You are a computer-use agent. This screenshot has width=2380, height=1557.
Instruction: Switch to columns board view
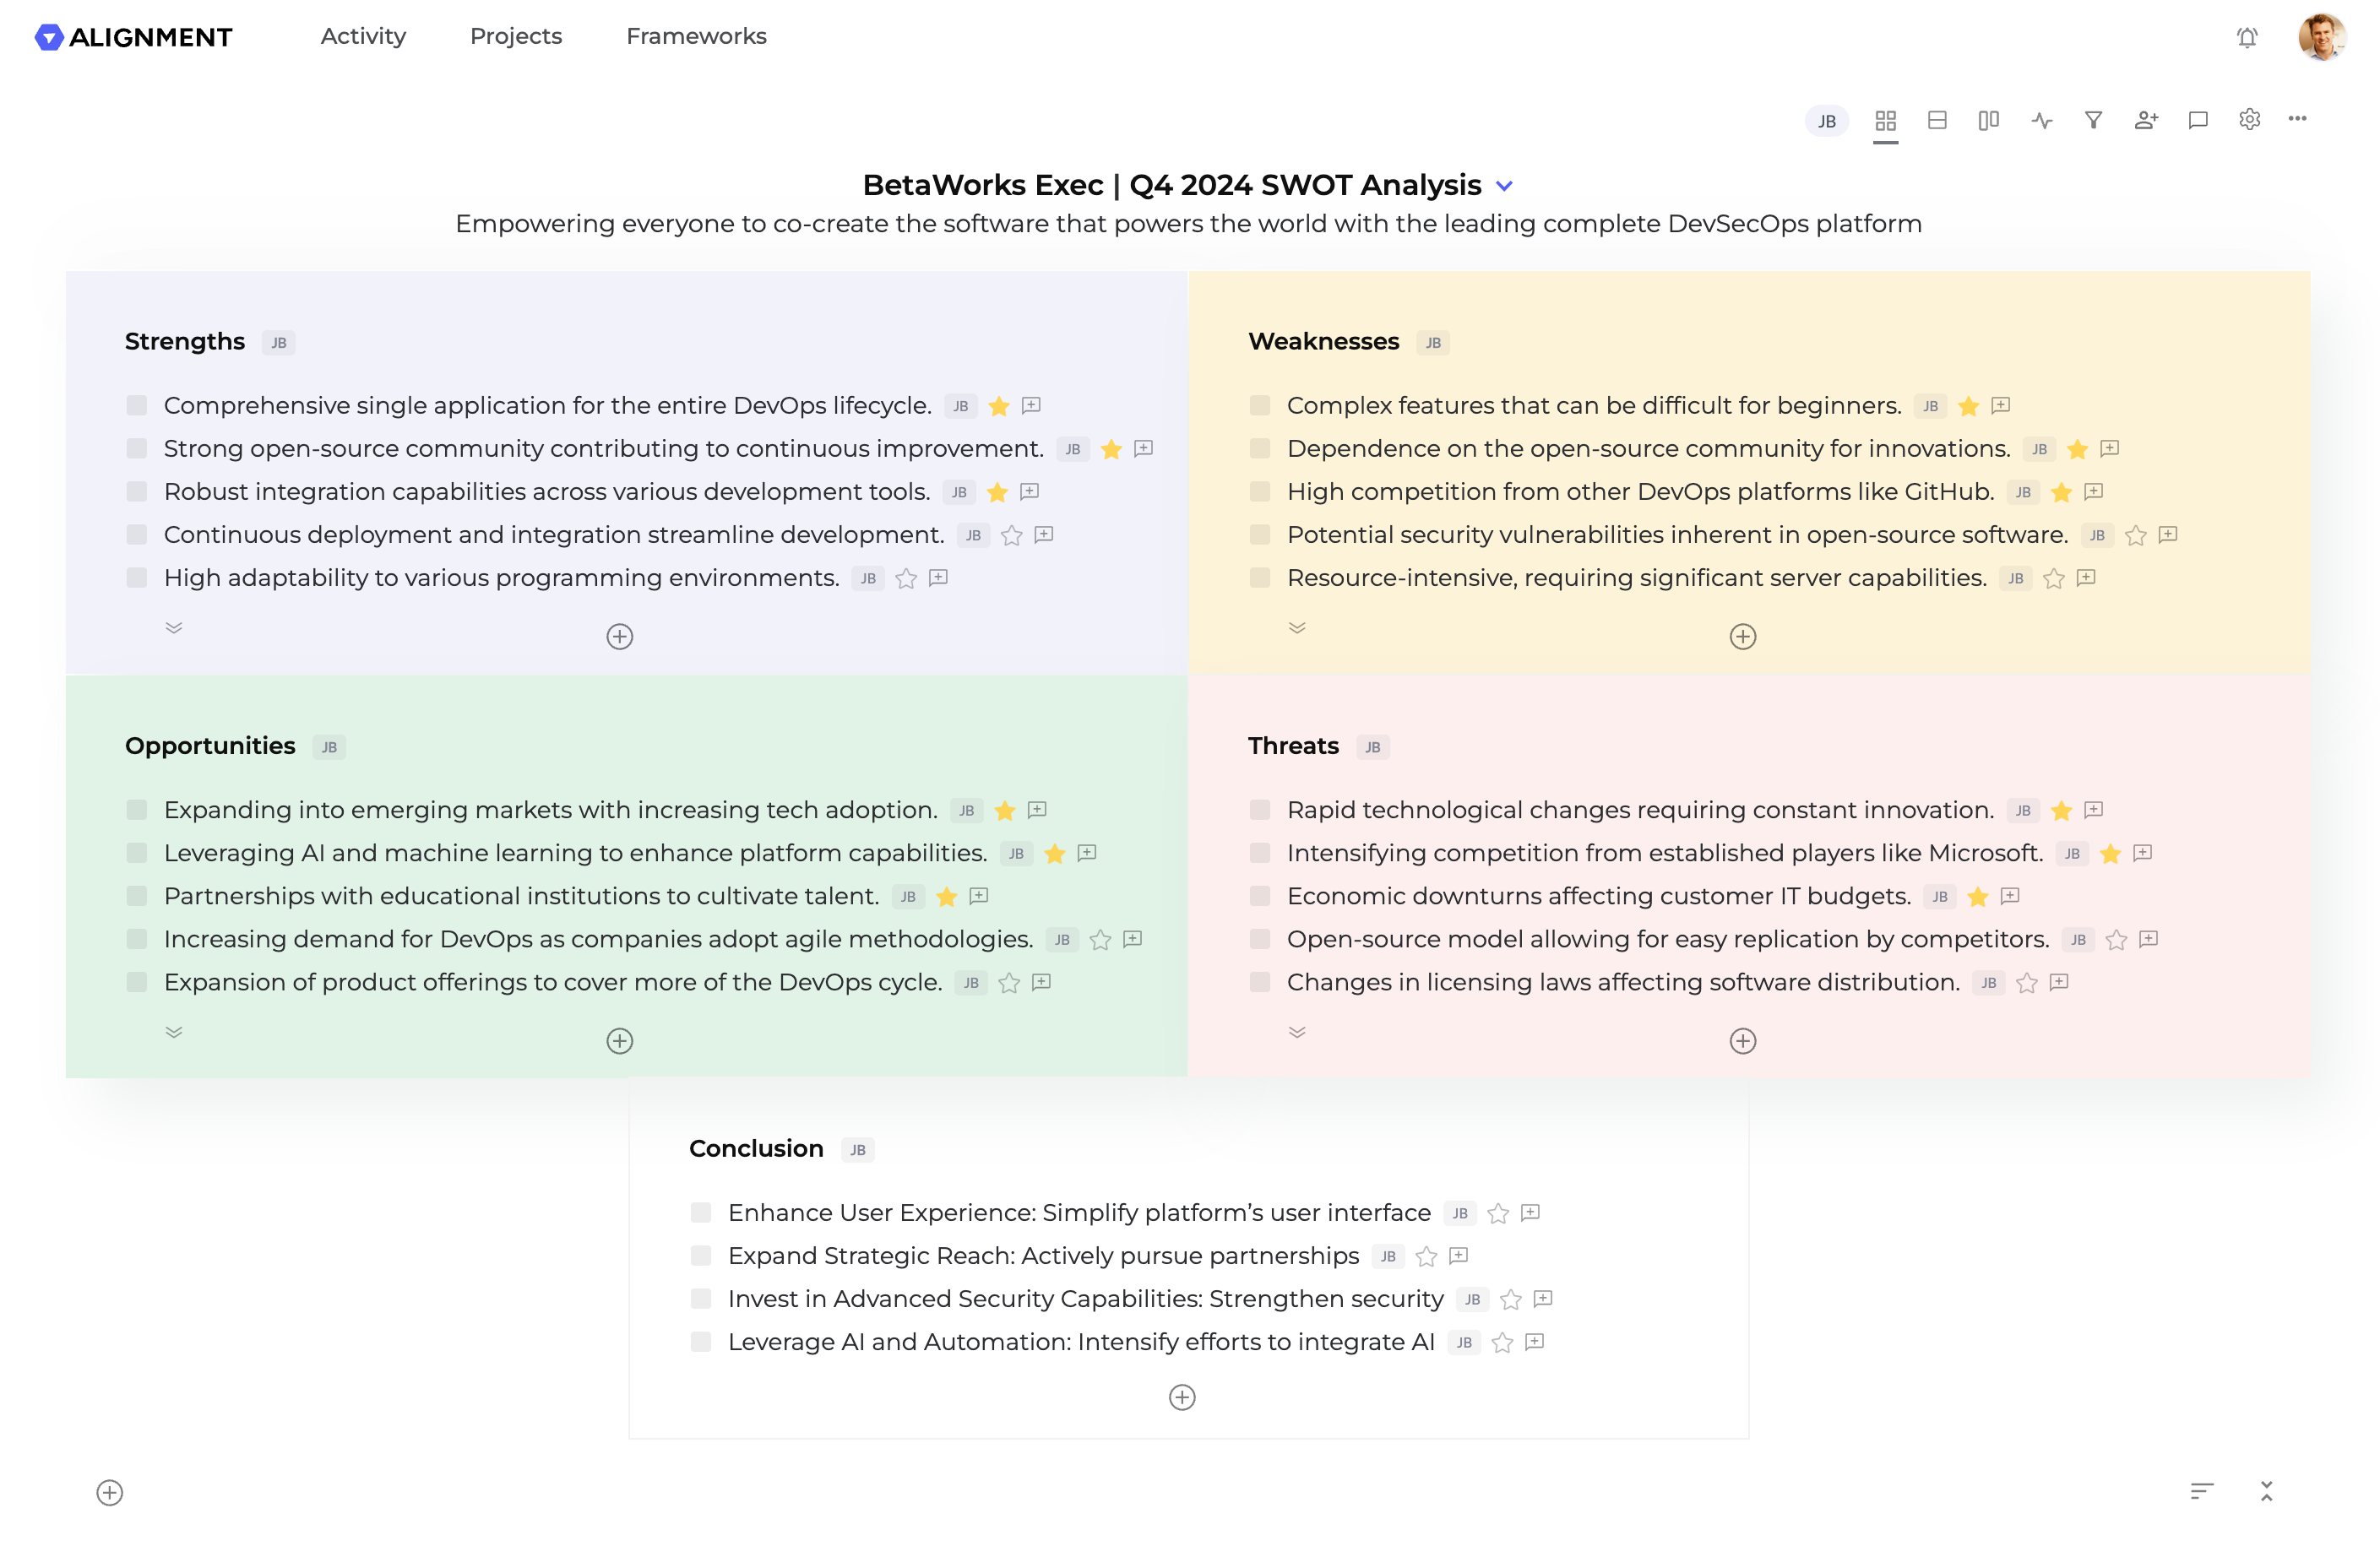pos(1989,120)
